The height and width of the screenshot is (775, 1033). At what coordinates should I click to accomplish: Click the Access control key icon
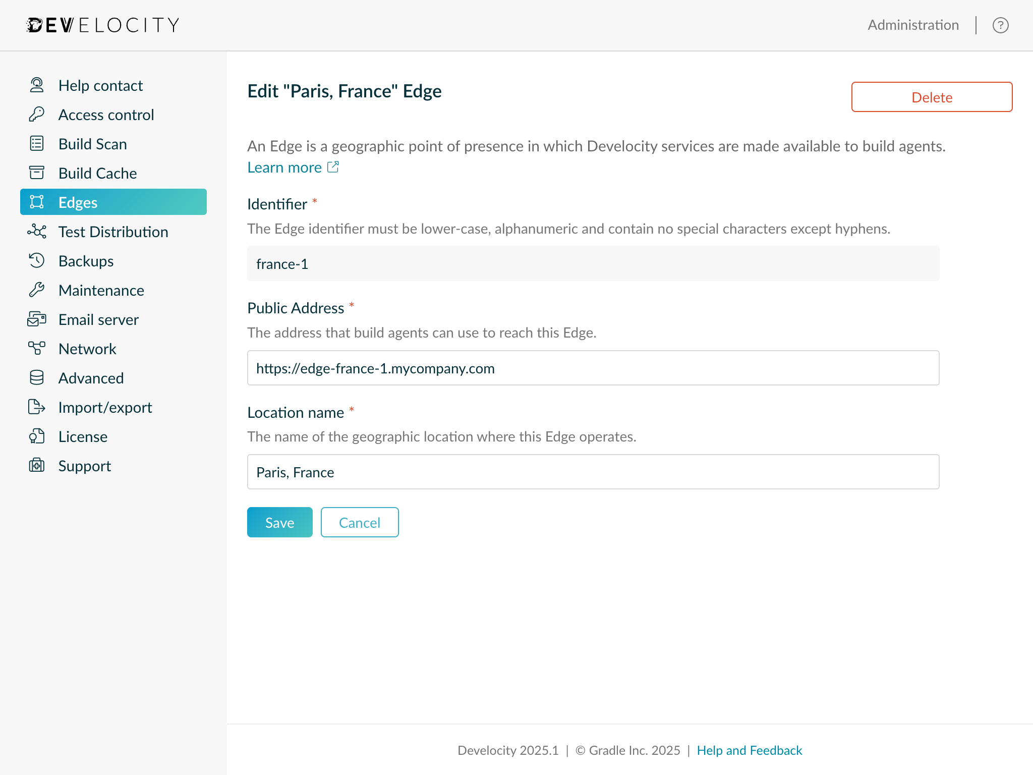[x=37, y=115]
